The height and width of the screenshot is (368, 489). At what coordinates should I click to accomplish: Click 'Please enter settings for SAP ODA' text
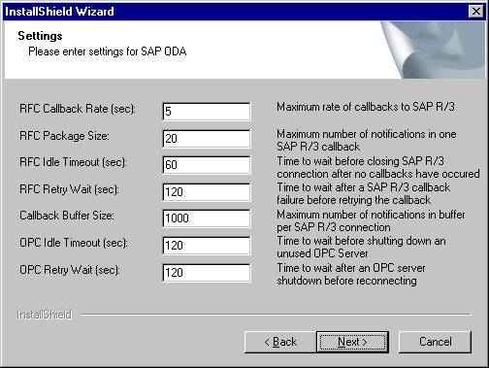(108, 51)
